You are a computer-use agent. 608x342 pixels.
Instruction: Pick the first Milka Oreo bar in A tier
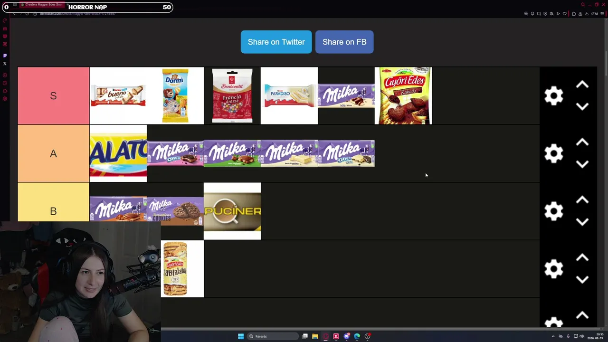(175, 153)
